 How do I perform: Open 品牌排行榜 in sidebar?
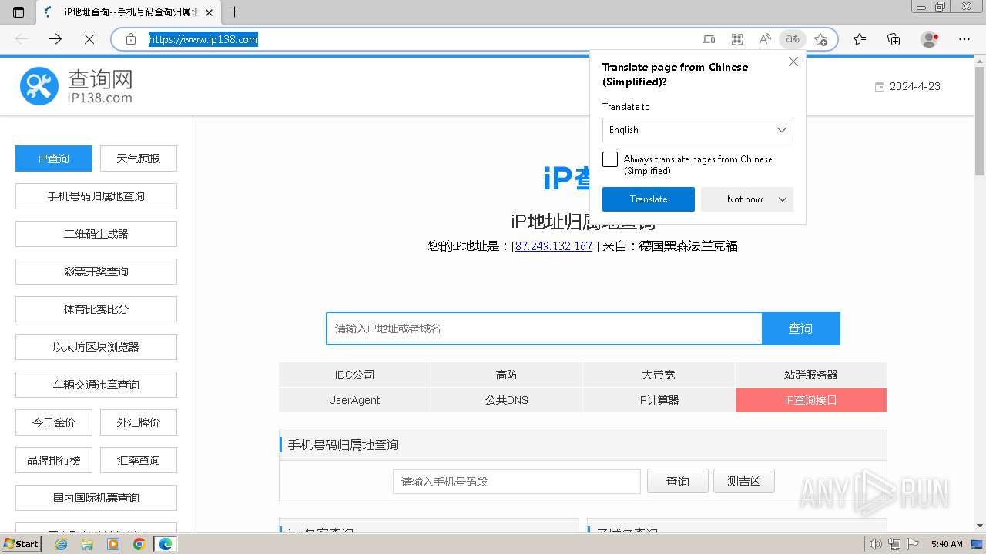coord(54,460)
